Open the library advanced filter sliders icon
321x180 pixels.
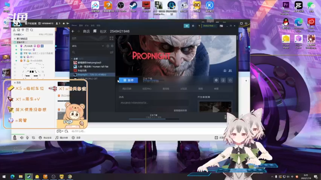point(112,52)
